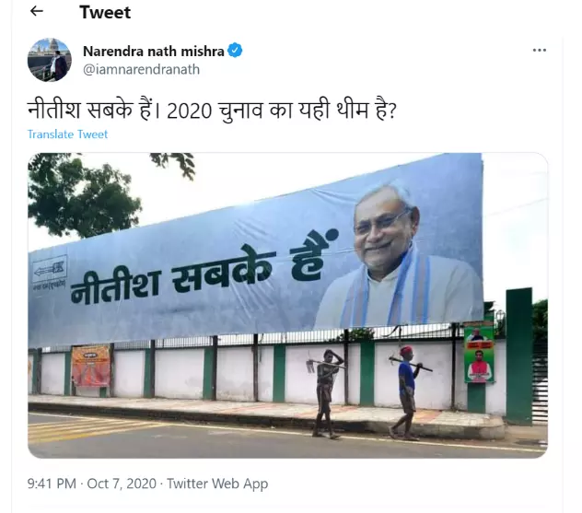Go back using the left arrow
This screenshot has height=513, width=582.
[37, 11]
